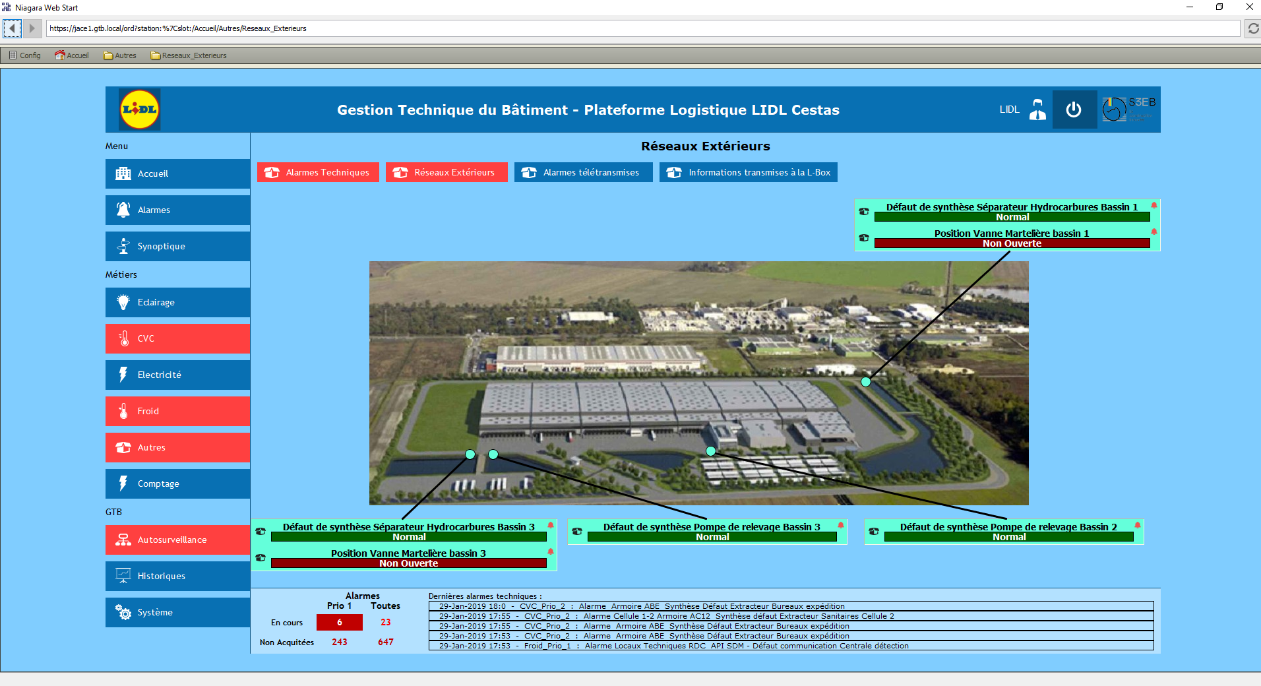Image resolution: width=1261 pixels, height=686 pixels.
Task: Open Autres in side menu
Action: (177, 447)
